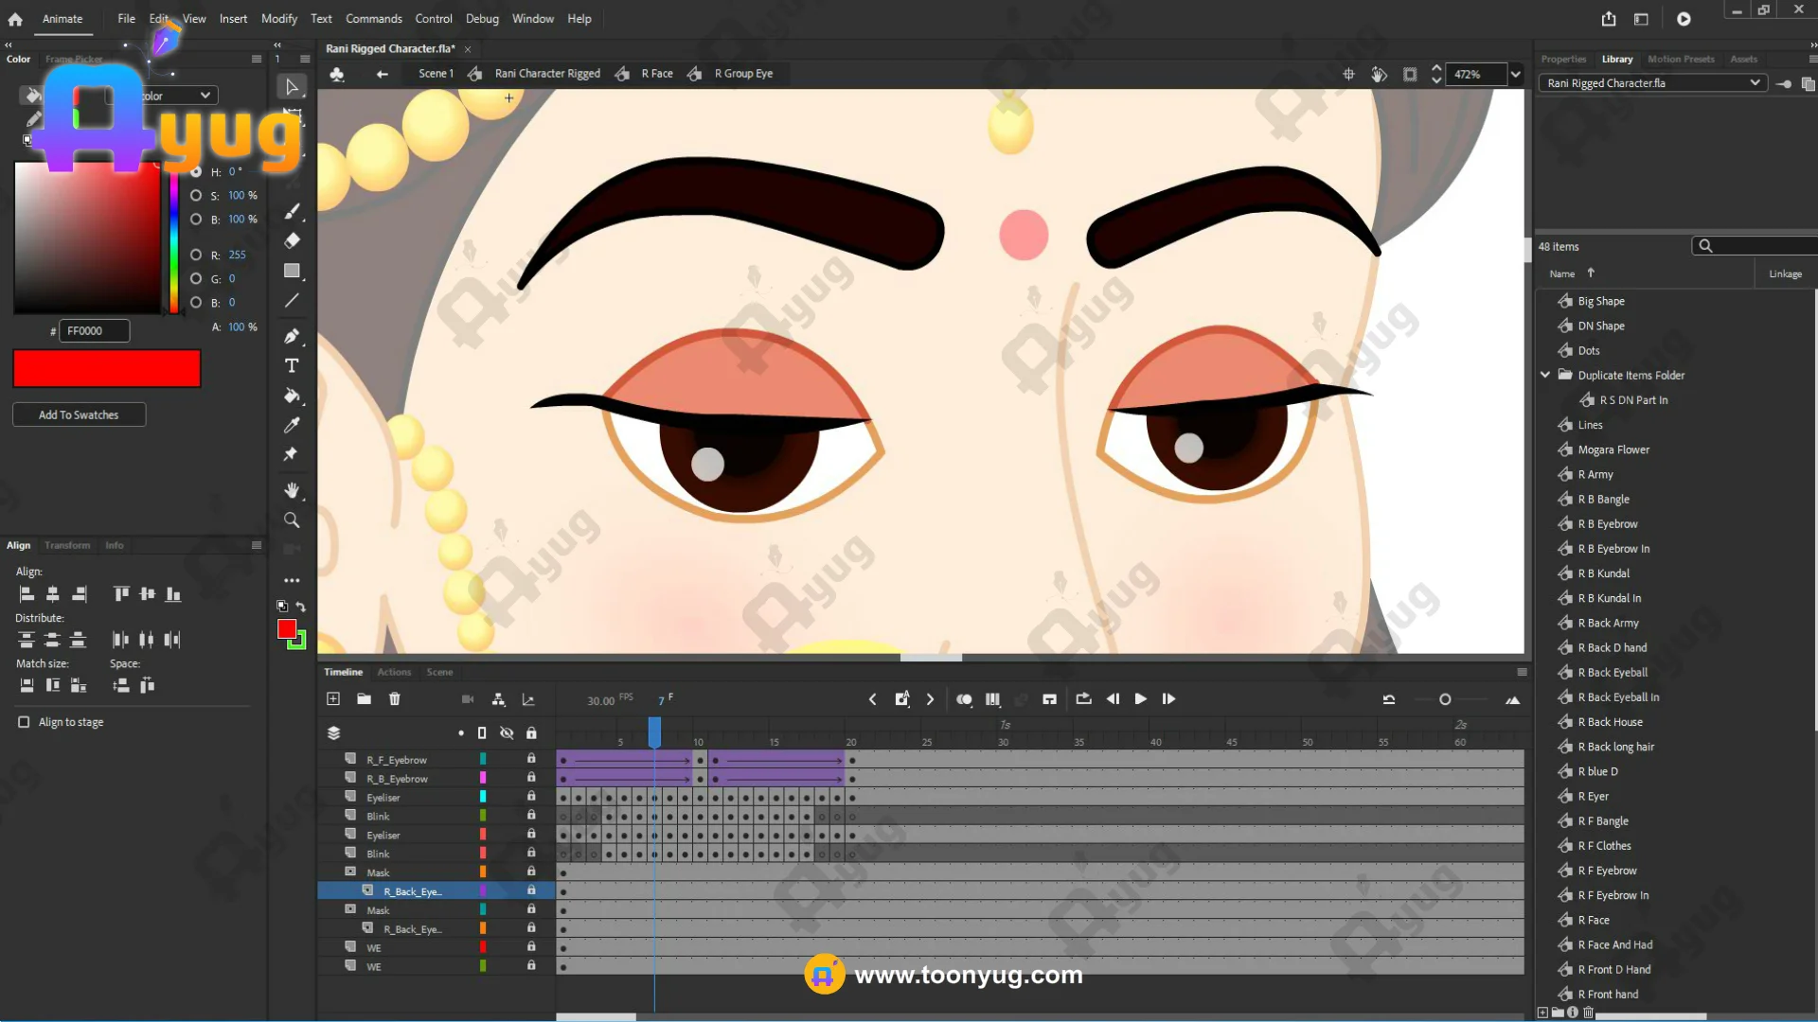Open the library document dropdown
This screenshot has width=1818, height=1022.
point(1755,83)
